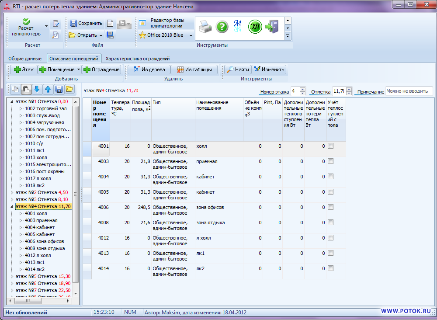
Task: Click copy icon above the tree panel
Action: click(15, 89)
